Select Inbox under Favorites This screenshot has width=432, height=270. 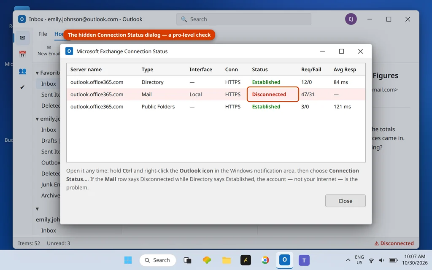pos(49,84)
